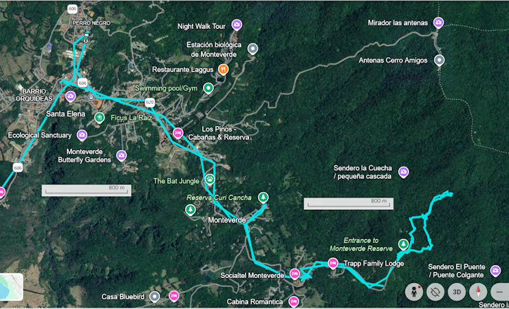Viewport: 509px width, 309px height.
Task: Zoom out with the minus button
Action: point(499,292)
